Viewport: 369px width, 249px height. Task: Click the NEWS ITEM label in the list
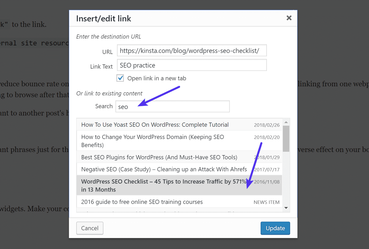(x=266, y=202)
